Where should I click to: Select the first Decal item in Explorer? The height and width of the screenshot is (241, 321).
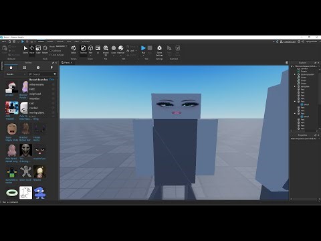[x=305, y=104]
